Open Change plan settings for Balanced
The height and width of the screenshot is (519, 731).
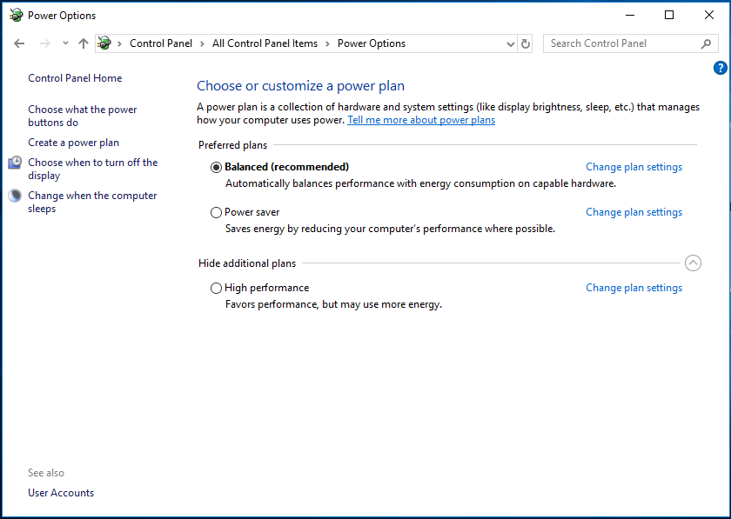(x=634, y=166)
